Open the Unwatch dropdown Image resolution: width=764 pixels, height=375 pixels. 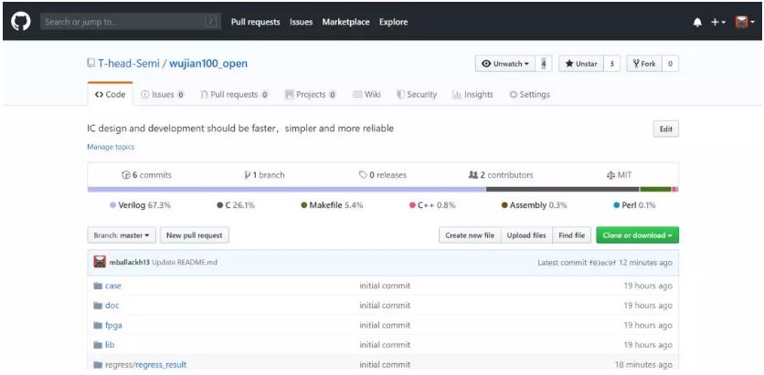[505, 64]
